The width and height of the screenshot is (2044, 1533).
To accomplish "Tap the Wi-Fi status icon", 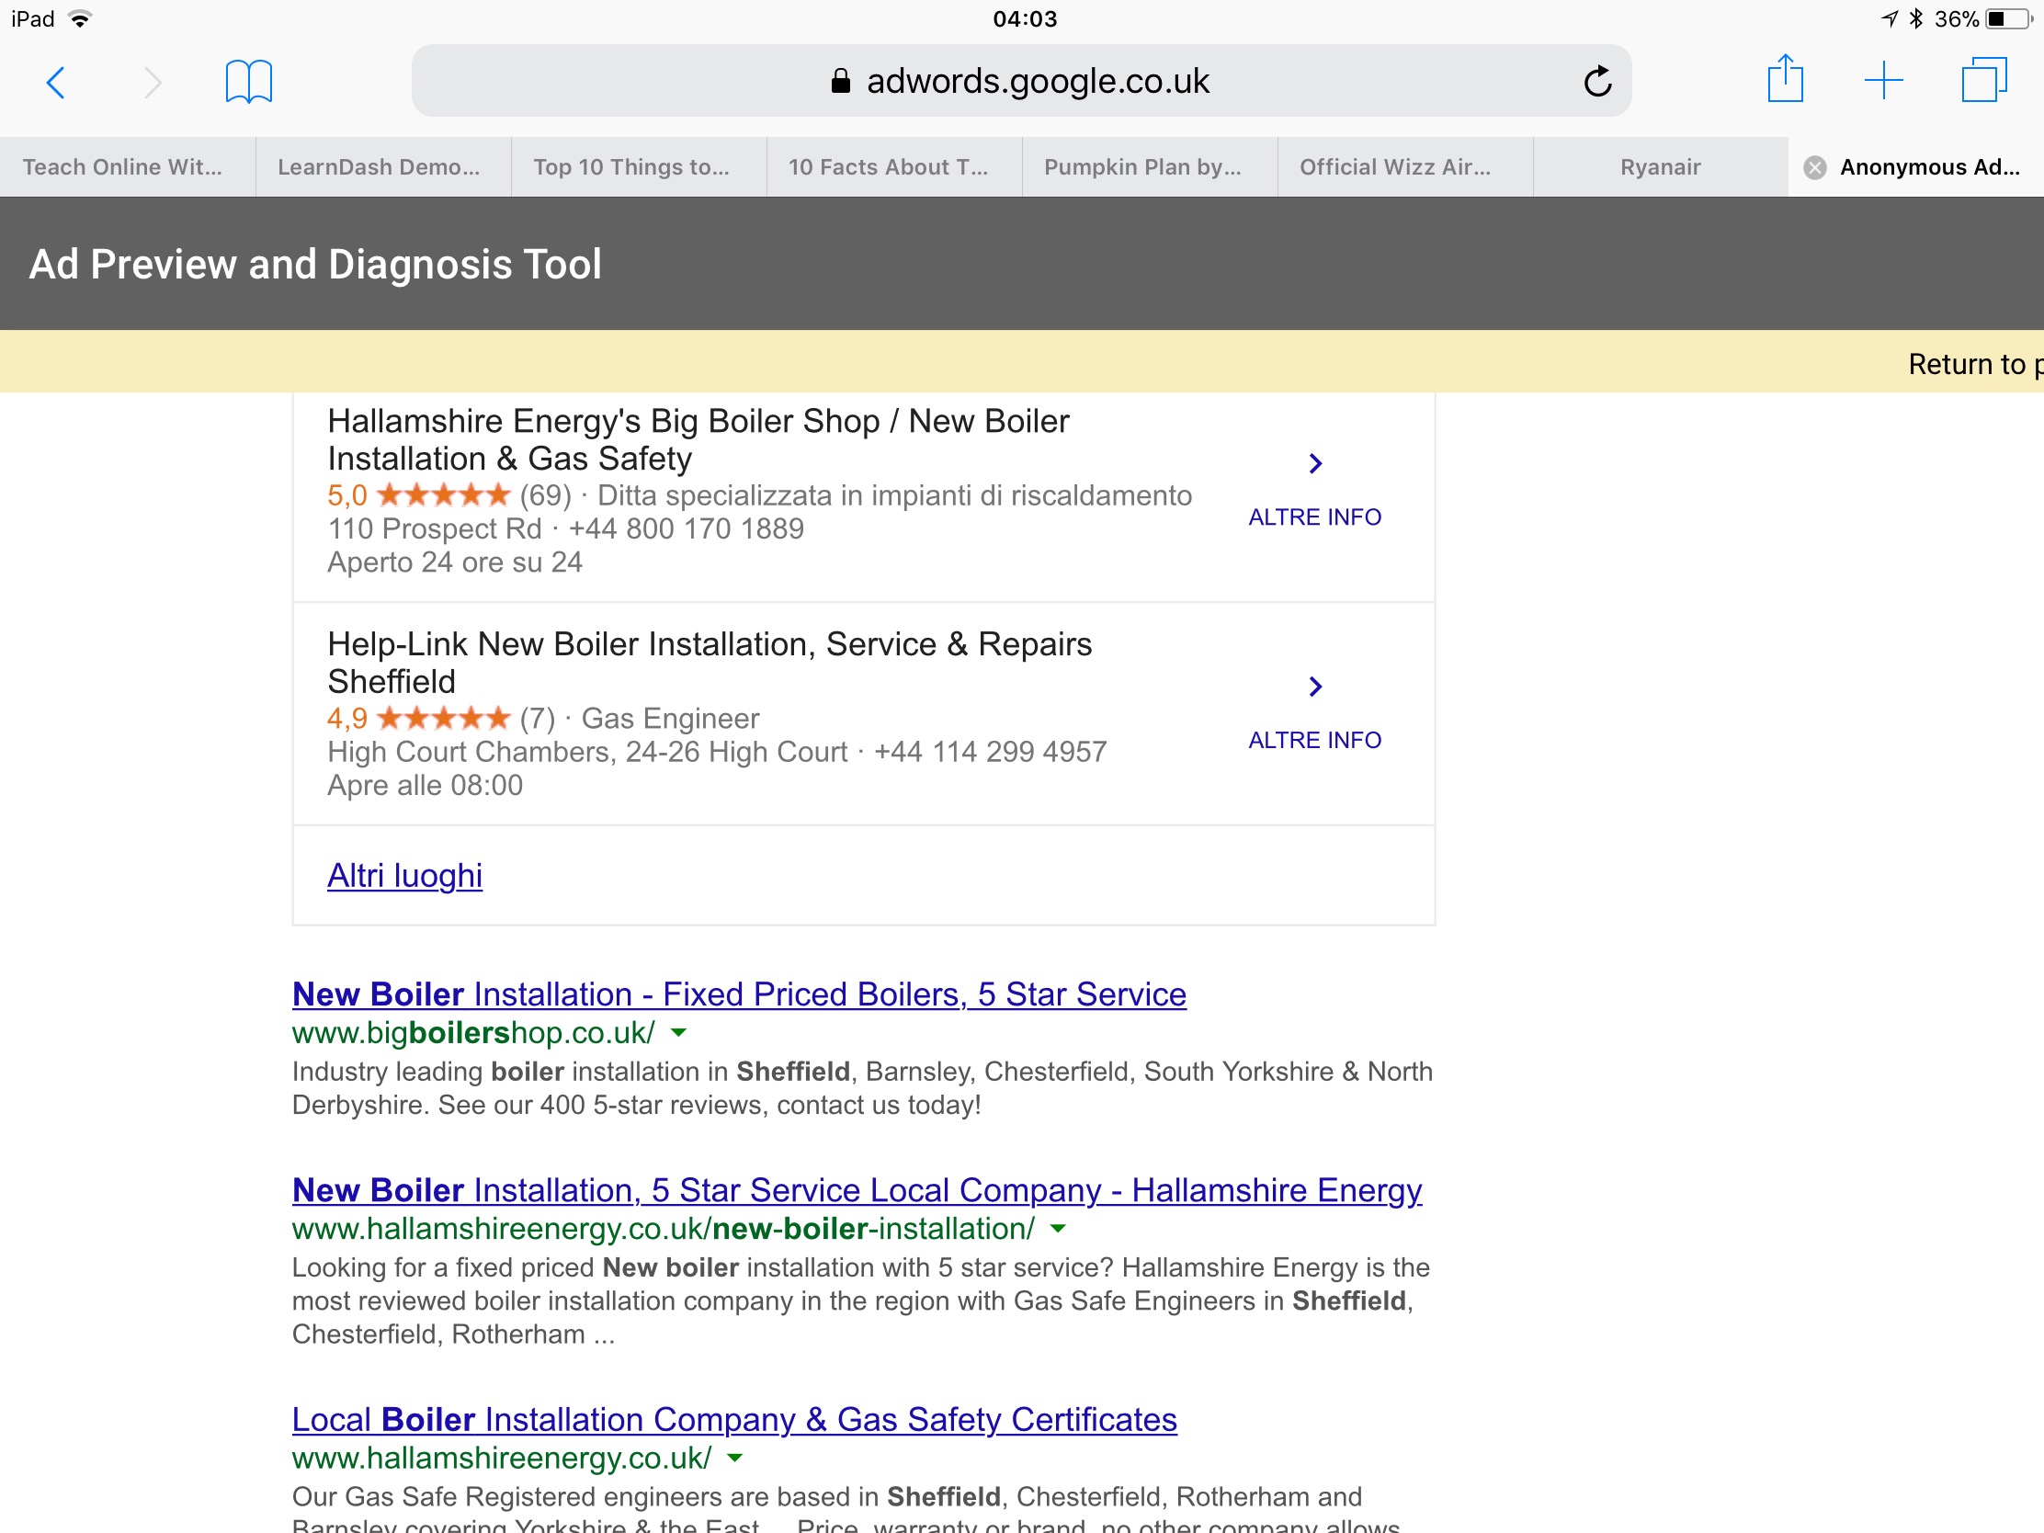I will click(80, 18).
